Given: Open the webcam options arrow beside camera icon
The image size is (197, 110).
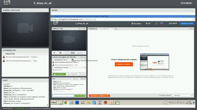Looking at the screenshot, I should (x=63, y=53).
